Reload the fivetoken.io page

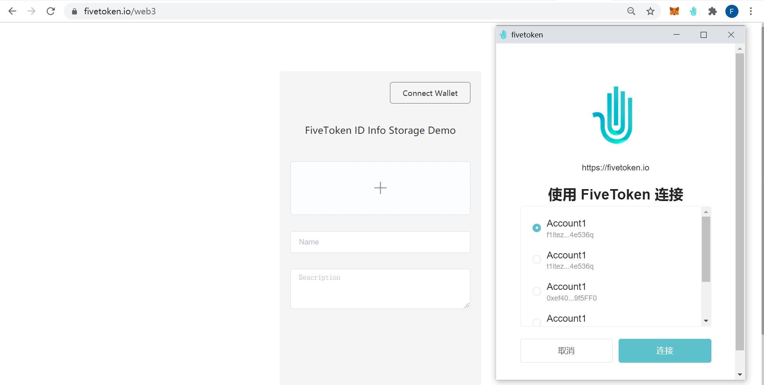[51, 11]
